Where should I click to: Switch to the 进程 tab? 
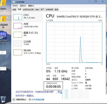coord(14,9)
